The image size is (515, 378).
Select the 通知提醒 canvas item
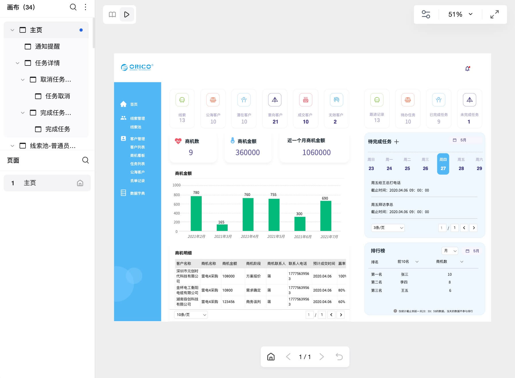[x=47, y=47]
